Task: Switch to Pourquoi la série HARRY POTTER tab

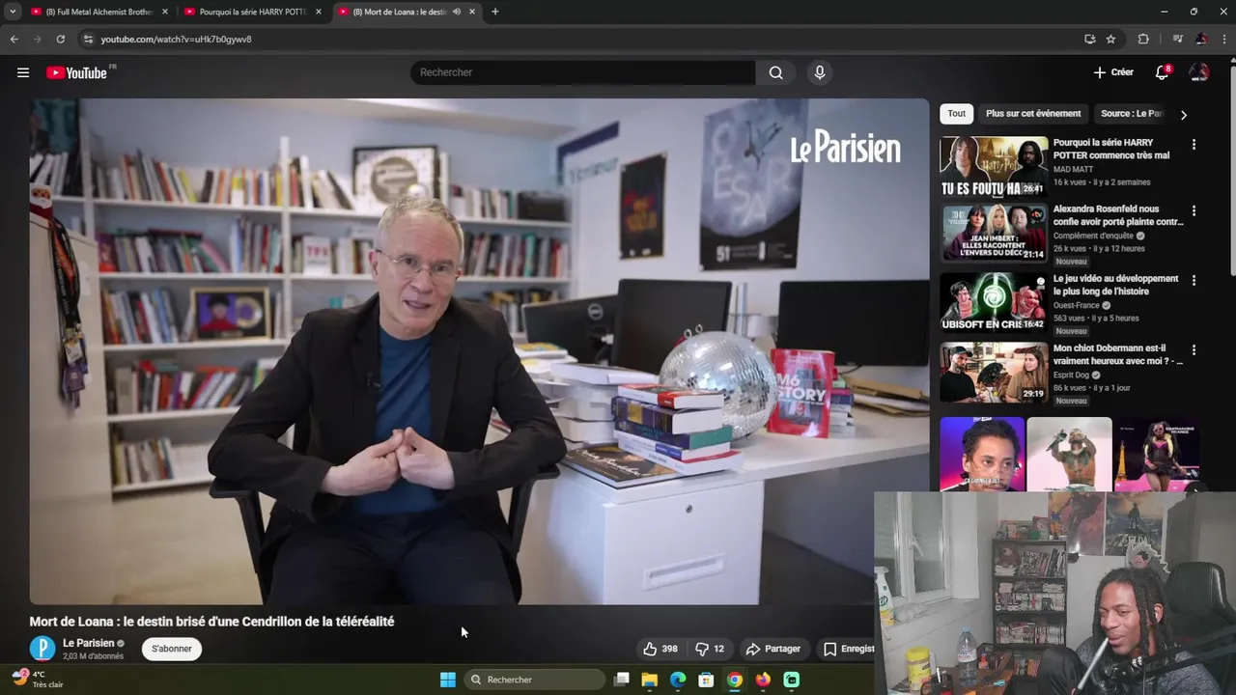Action: (253, 12)
